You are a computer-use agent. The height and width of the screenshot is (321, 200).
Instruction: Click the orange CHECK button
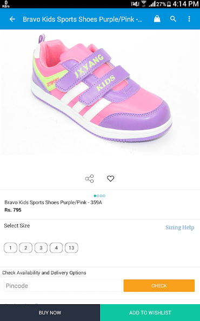click(159, 286)
